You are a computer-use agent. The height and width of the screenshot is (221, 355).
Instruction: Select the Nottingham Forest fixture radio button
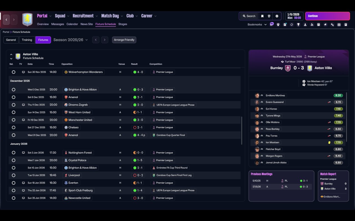pos(14,153)
